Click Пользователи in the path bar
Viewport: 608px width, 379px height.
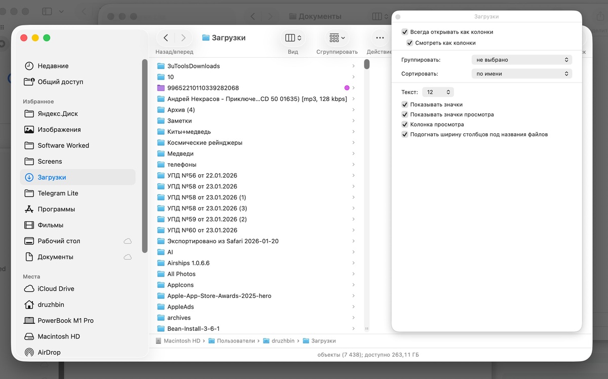232,341
